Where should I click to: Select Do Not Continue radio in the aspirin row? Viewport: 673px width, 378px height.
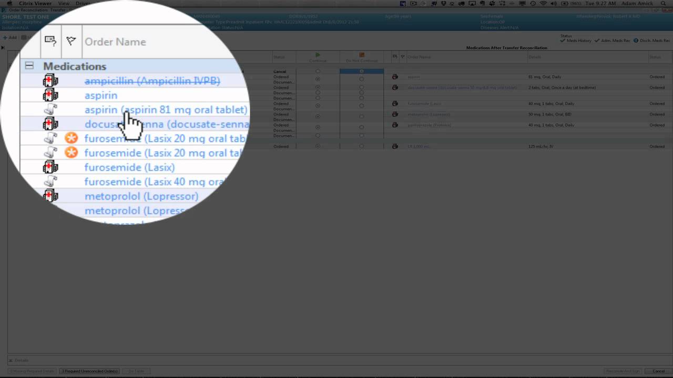pos(361,79)
